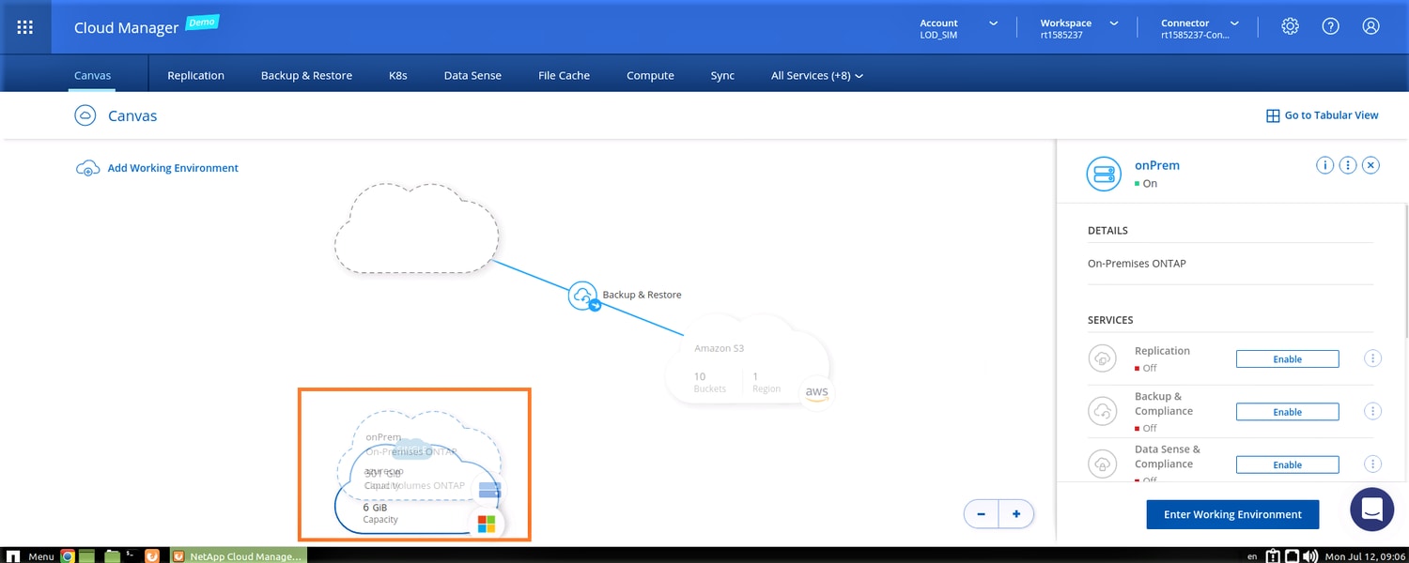The image size is (1409, 563).
Task: Click Enter Working Environment button
Action: (x=1232, y=514)
